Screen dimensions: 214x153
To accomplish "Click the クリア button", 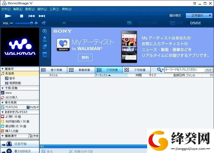I will coord(209,70).
